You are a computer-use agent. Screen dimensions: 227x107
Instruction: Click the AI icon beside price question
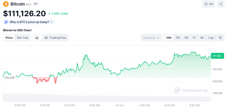tap(6, 22)
